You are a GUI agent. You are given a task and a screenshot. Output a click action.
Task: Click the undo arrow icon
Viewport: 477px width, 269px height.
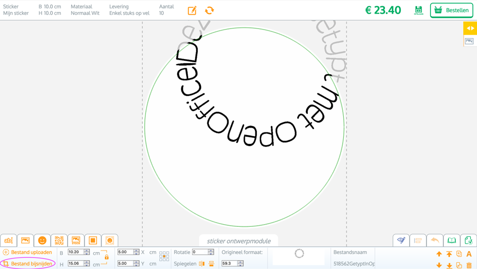click(435, 241)
